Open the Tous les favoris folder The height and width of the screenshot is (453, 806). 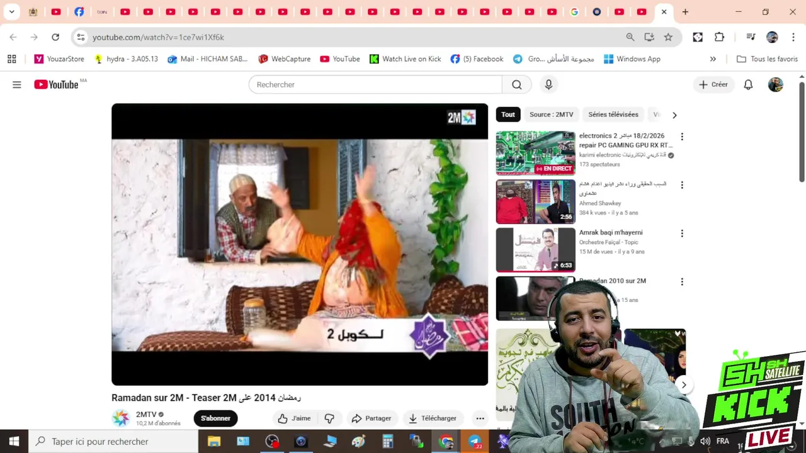coord(767,59)
